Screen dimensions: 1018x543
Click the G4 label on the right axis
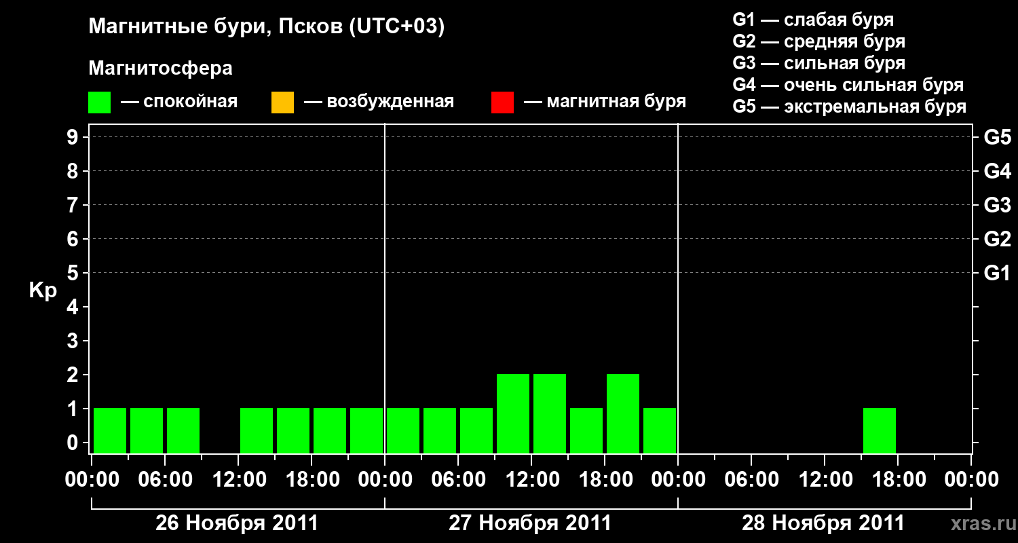[997, 171]
